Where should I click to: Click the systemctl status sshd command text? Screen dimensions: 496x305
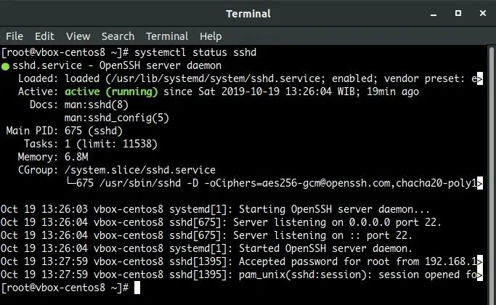click(x=195, y=52)
